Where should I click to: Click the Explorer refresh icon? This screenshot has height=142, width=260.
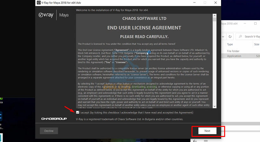tap(230, 37)
